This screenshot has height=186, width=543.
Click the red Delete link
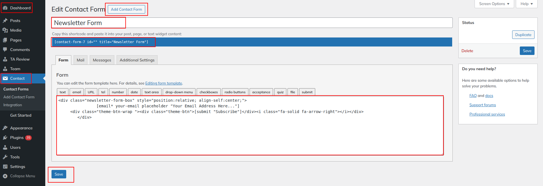coord(467,51)
